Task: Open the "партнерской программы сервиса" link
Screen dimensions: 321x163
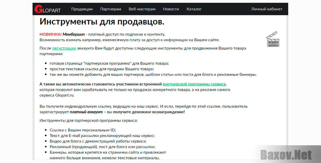Action: coord(194,84)
